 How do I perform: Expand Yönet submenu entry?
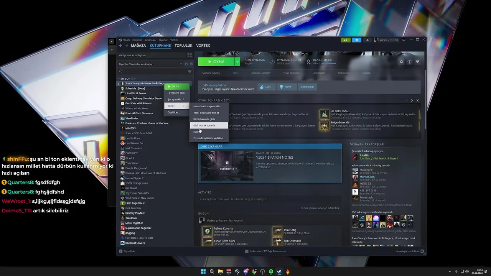click(177, 106)
